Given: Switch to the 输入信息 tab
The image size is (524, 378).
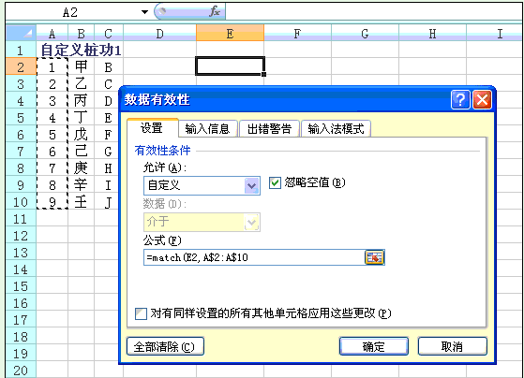Looking at the screenshot, I should 207,129.
